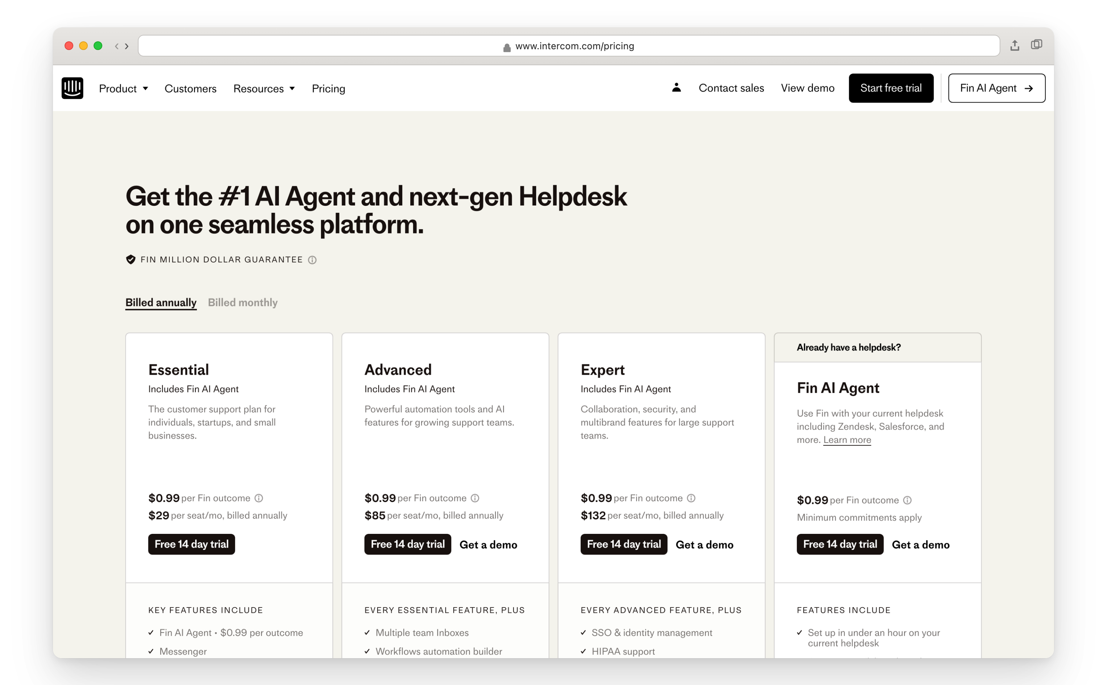The image size is (1107, 685).
Task: Select the Billed annually option
Action: 160,302
